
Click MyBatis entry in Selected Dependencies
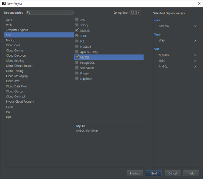[x=164, y=55]
